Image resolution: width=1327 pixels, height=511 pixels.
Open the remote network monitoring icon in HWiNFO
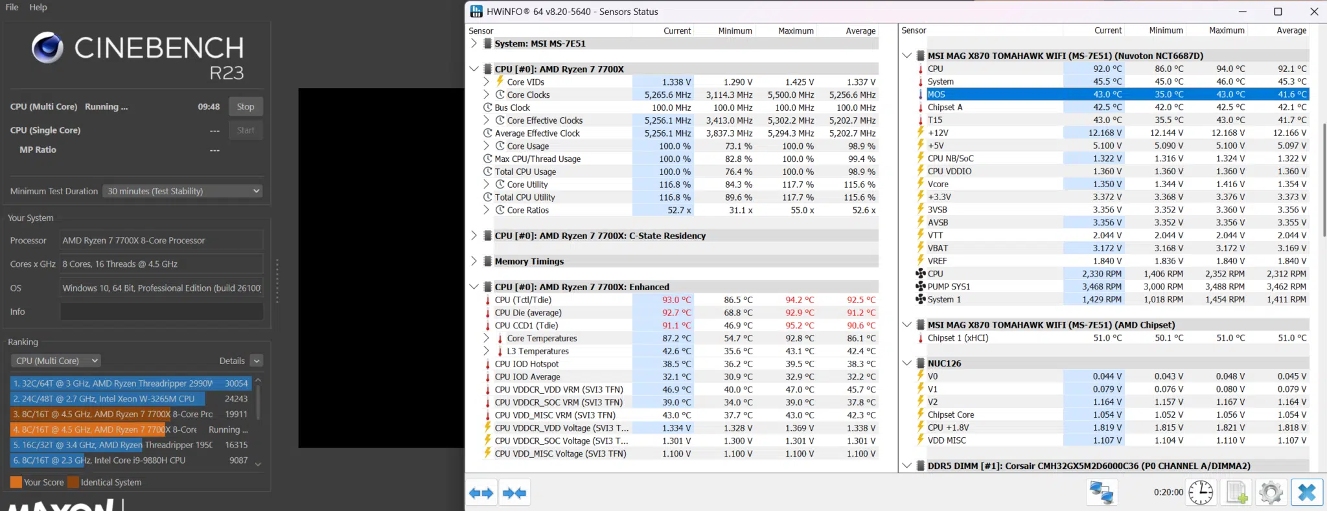tap(1102, 493)
